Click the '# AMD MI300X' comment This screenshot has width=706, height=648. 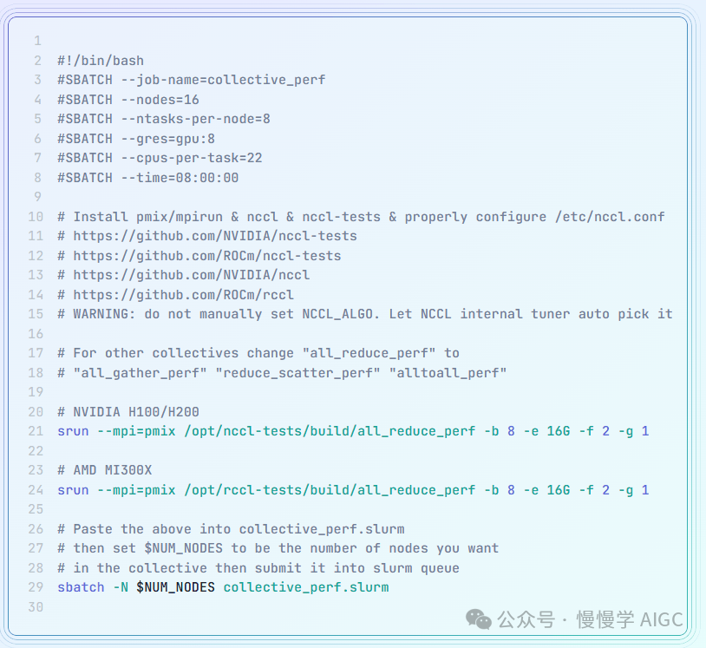(x=104, y=470)
